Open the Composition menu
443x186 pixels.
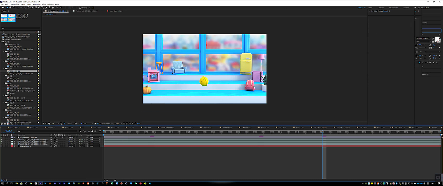point(15,4)
